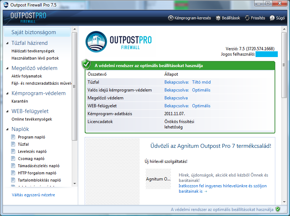Open Online tevékenységek
Image resolution: width=290 pixels, height=216 pixels.
32,119
